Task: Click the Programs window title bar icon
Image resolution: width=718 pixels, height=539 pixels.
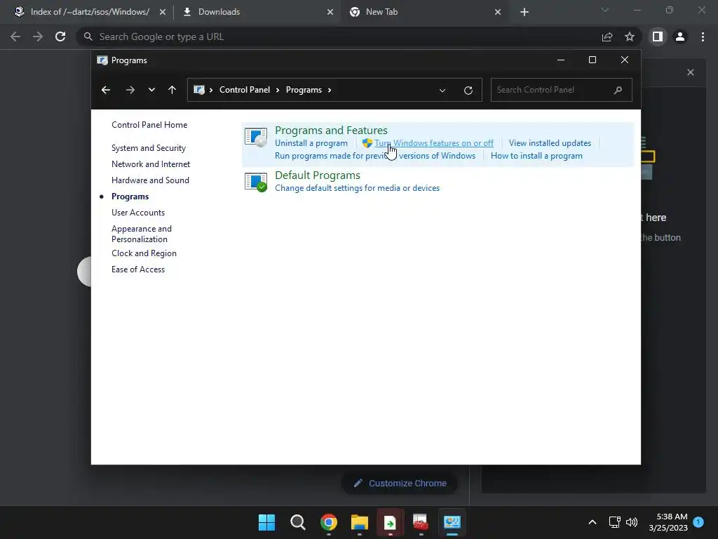Action: [x=102, y=60]
